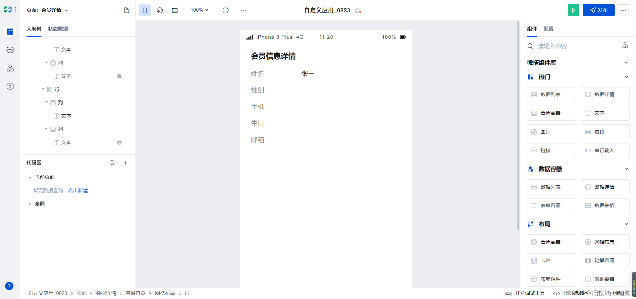636x299 pixels.
Task: Add the 滚动容器 scroll container component
Action: [x=605, y=279]
